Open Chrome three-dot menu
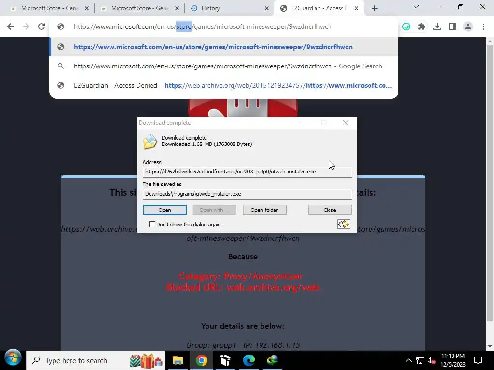The height and width of the screenshot is (370, 494). tap(483, 27)
